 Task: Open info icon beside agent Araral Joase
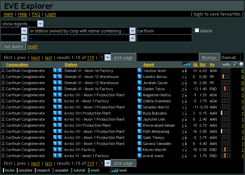[x=139, y=156]
